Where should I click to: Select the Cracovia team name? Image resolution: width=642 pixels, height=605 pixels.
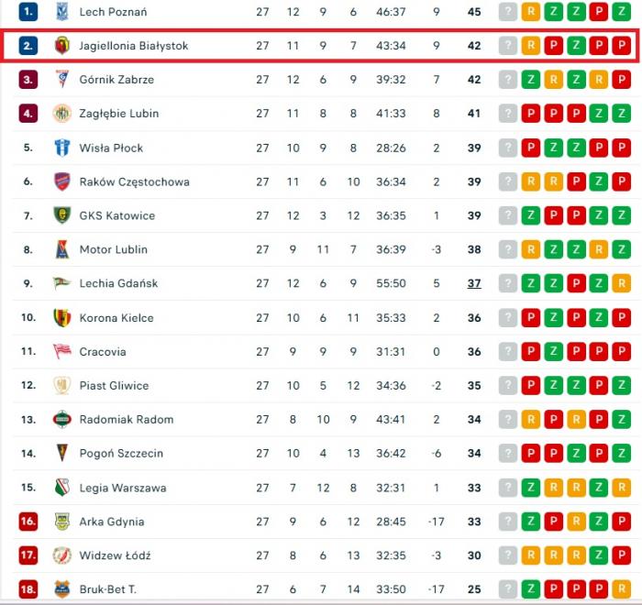pos(103,352)
